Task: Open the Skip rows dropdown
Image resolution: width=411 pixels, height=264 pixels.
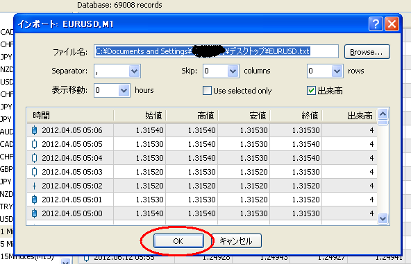Action: point(337,71)
